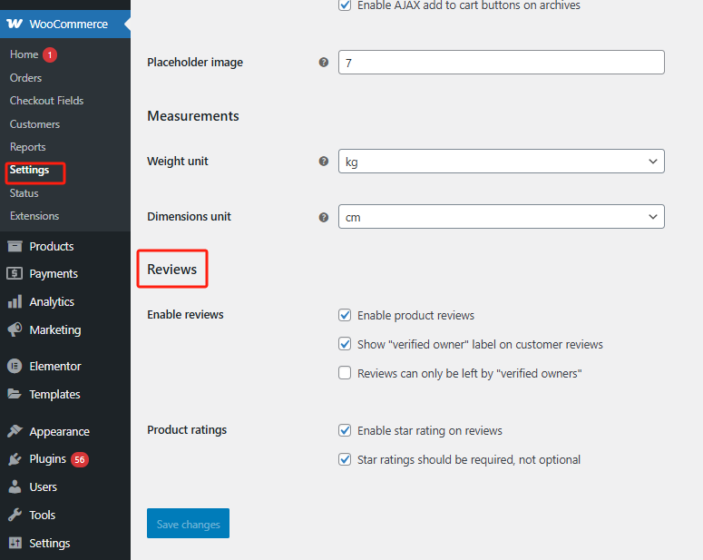Uncheck Enable product reviews
The height and width of the screenshot is (560, 703).
click(x=345, y=316)
